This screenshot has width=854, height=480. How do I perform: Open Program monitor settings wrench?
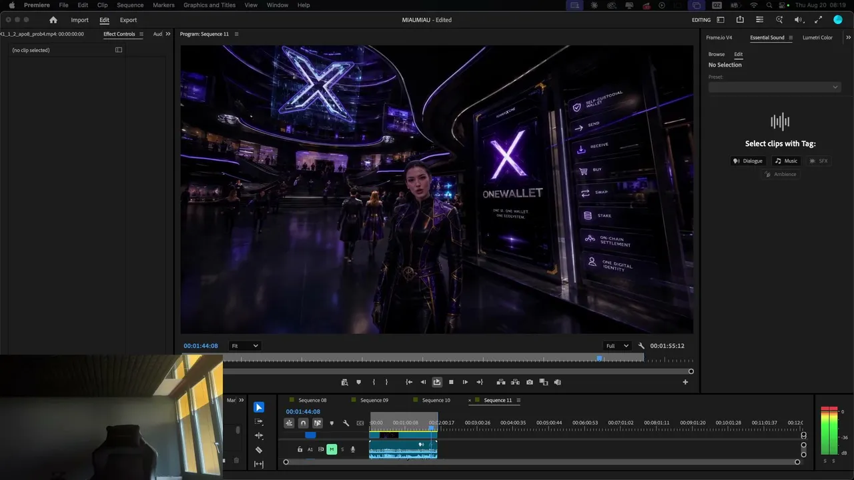(641, 346)
